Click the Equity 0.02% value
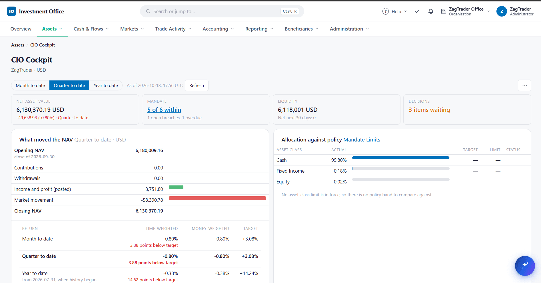541x283 pixels. [x=340, y=182]
